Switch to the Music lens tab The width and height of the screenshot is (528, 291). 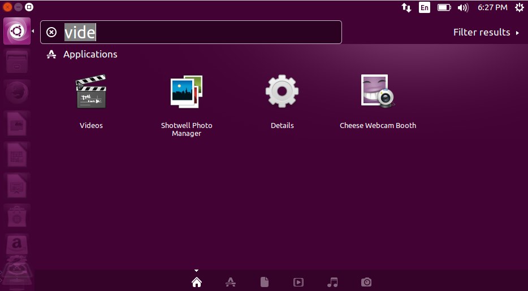coord(332,282)
